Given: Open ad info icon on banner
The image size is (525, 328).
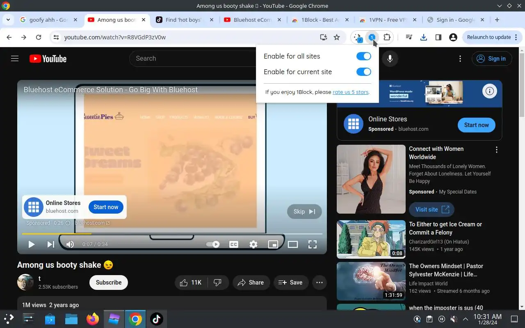Looking at the screenshot, I should point(489,91).
